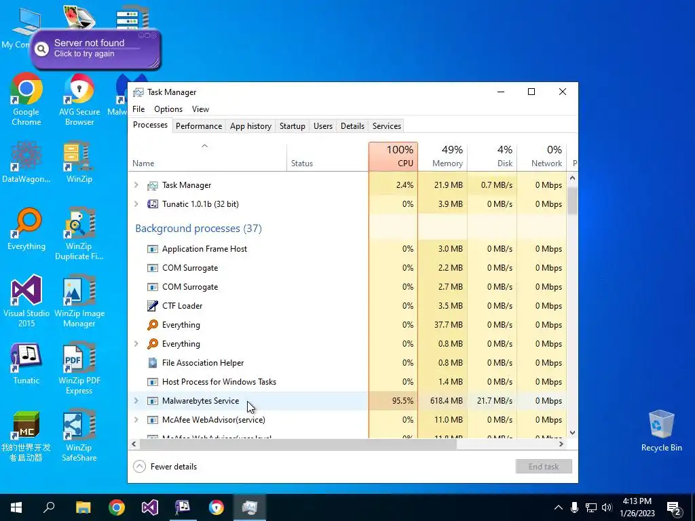The image size is (695, 521).
Task: Open AVG Secure Browser taskbar icon
Action: tap(217, 507)
